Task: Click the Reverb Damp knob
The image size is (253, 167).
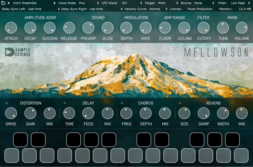Action: point(204,113)
